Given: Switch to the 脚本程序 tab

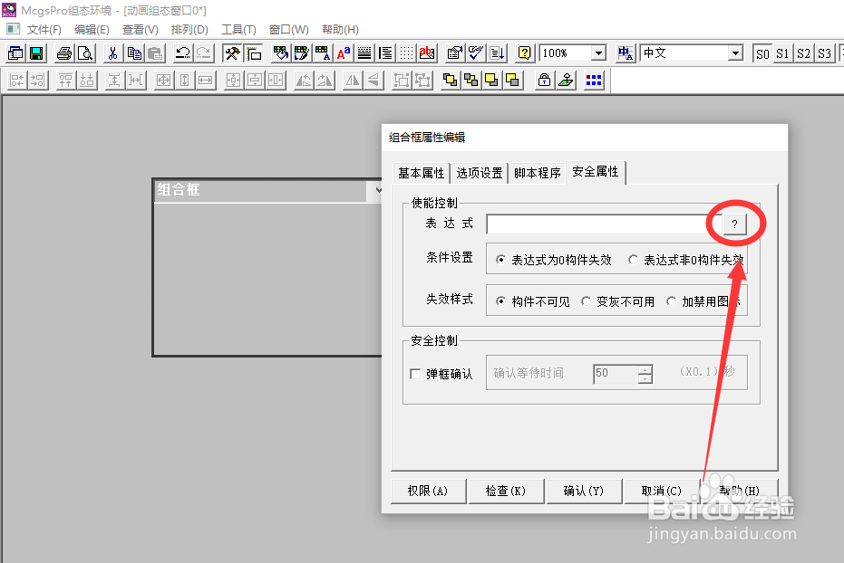Looking at the screenshot, I should click(538, 173).
